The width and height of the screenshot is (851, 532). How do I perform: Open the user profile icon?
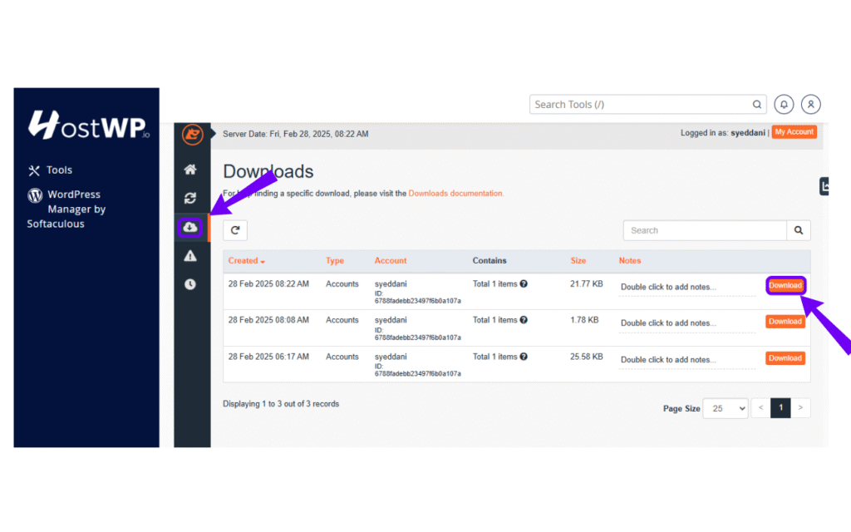pyautogui.click(x=810, y=105)
